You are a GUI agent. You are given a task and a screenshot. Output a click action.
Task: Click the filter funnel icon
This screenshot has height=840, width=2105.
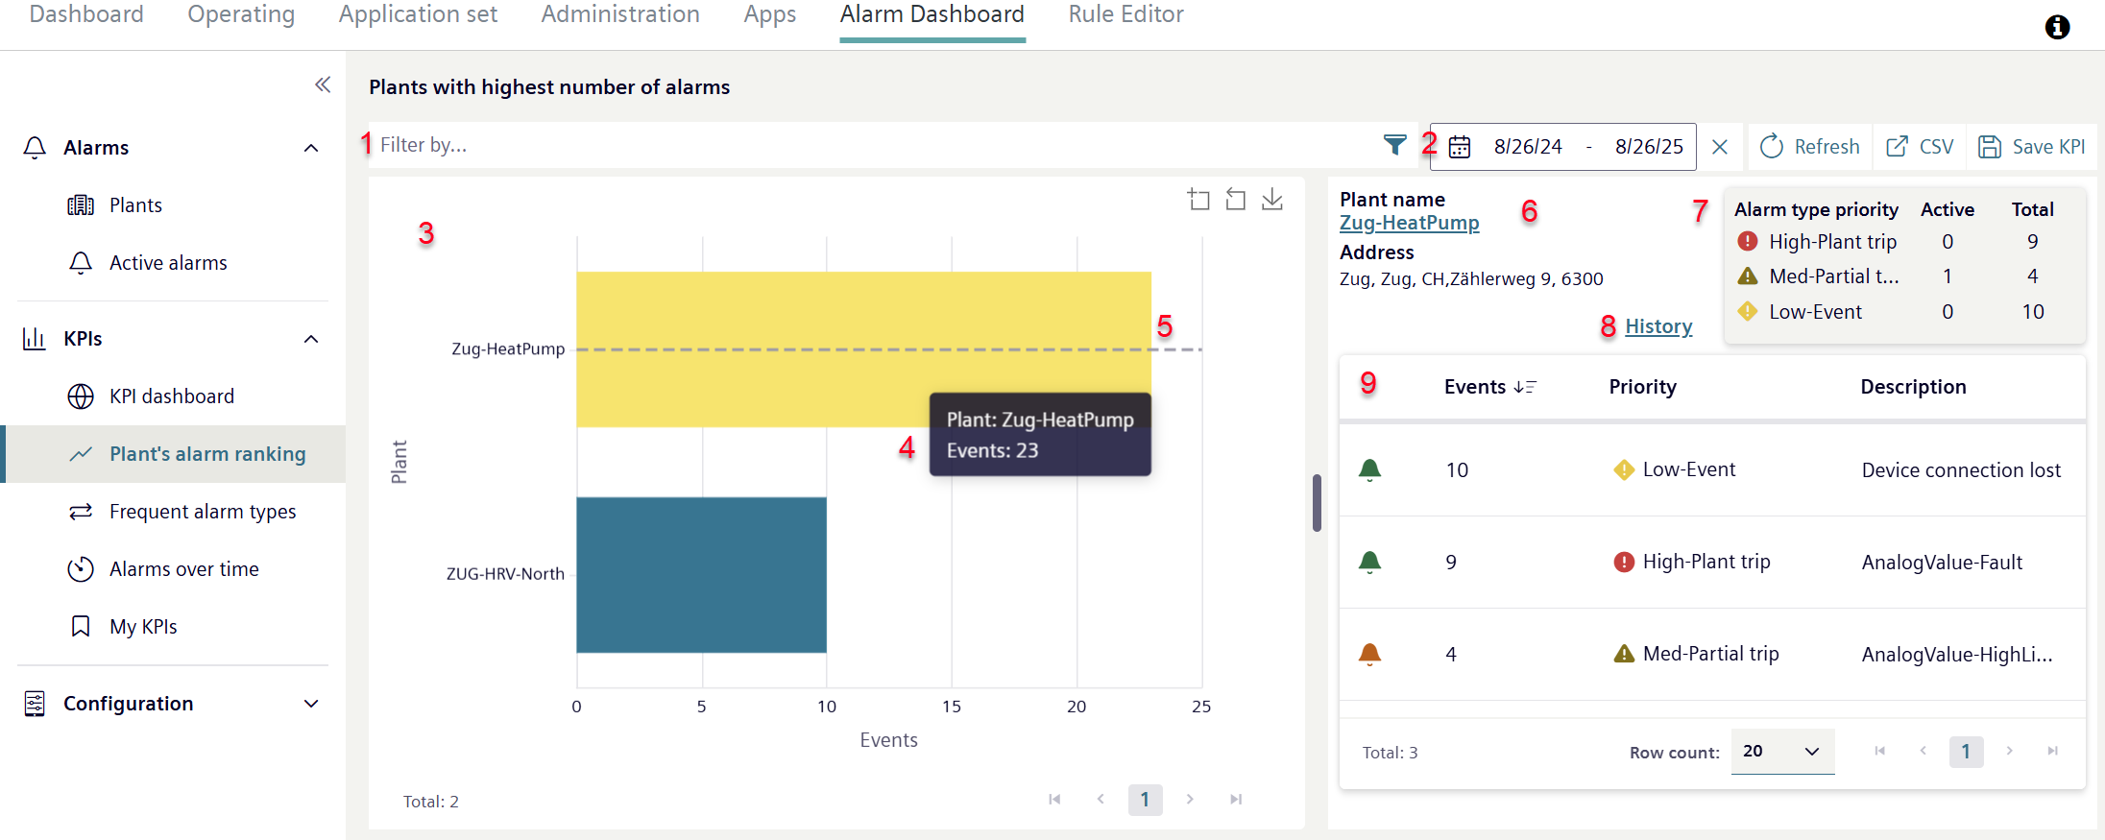[x=1394, y=145]
